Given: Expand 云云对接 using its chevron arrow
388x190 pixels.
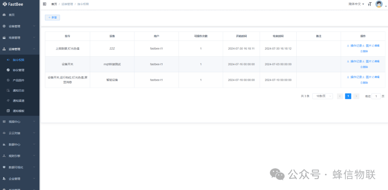Looking at the screenshot, I should tap(34, 133).
